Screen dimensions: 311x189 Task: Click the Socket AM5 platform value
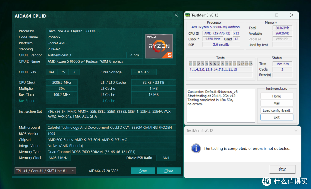(x=94, y=43)
